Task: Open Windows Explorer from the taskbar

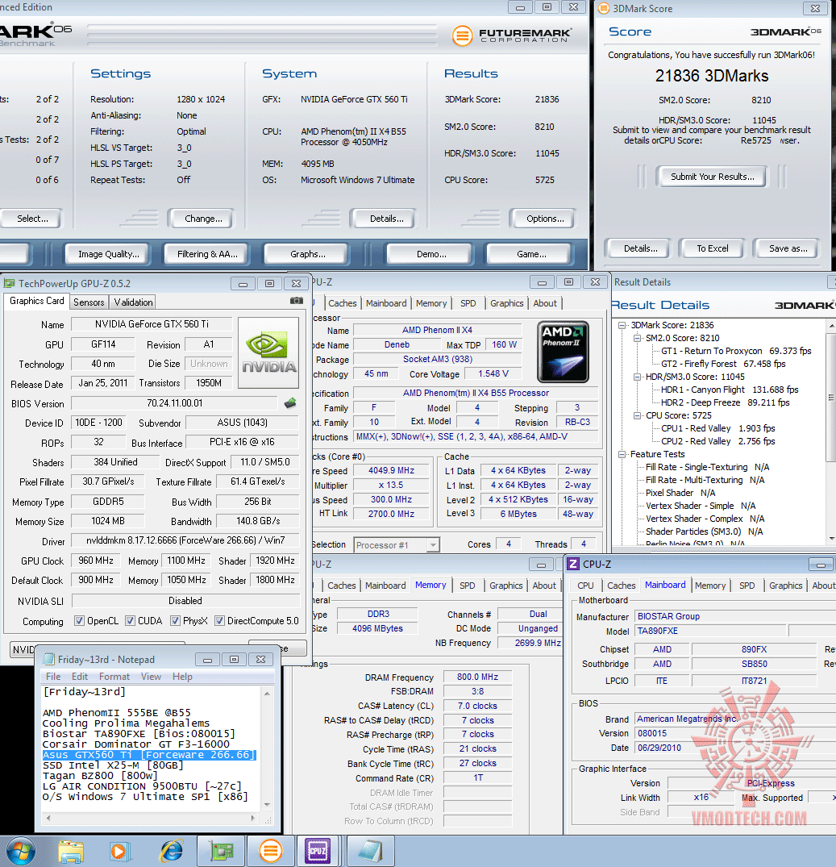Action: click(x=71, y=852)
